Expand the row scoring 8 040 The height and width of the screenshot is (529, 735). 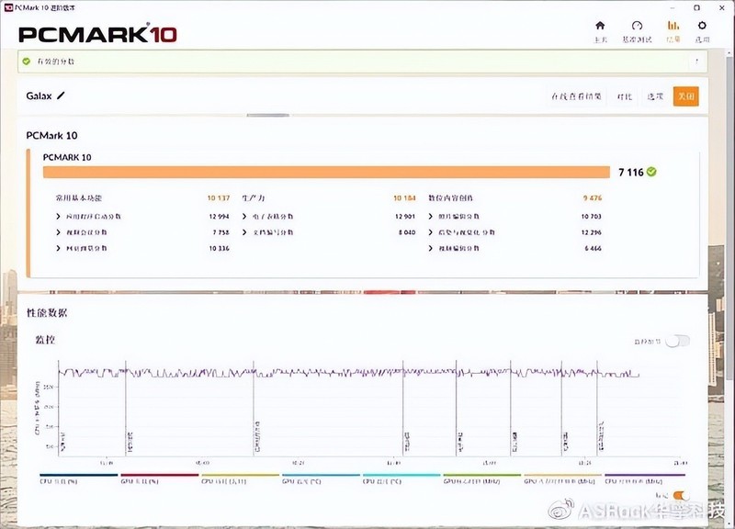tap(244, 232)
